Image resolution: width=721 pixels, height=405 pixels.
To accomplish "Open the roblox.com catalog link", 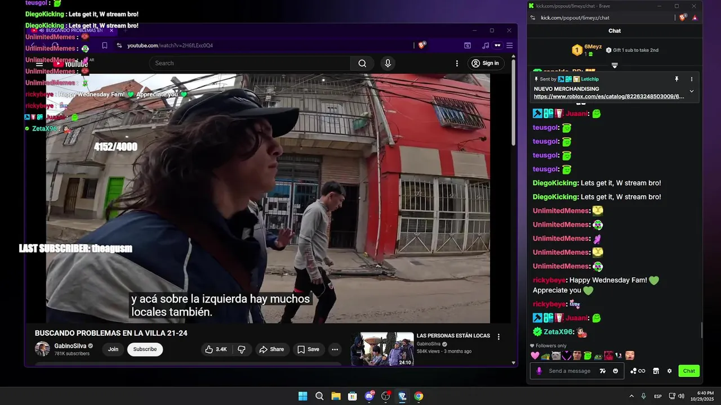I will click(x=609, y=97).
